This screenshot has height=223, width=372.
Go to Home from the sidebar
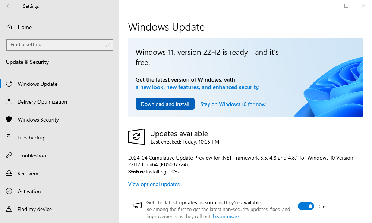(25, 27)
